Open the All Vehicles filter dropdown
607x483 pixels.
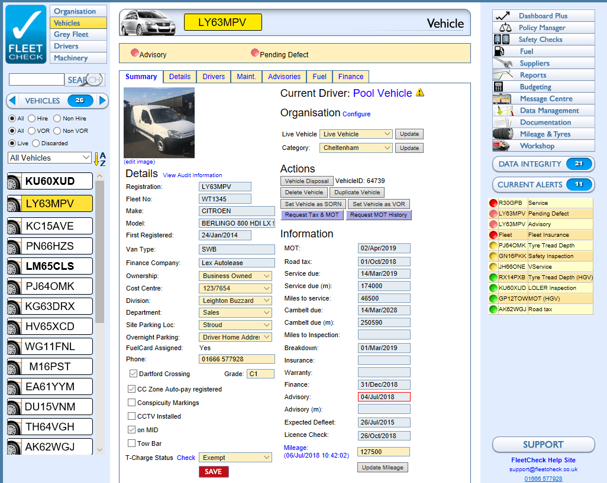[49, 157]
